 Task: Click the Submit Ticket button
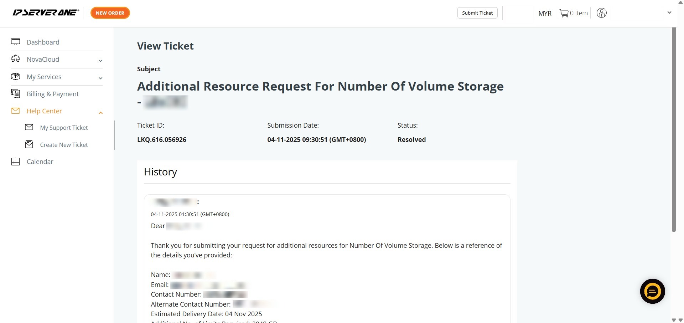point(477,13)
